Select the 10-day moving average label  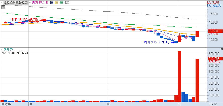coord(51,3)
